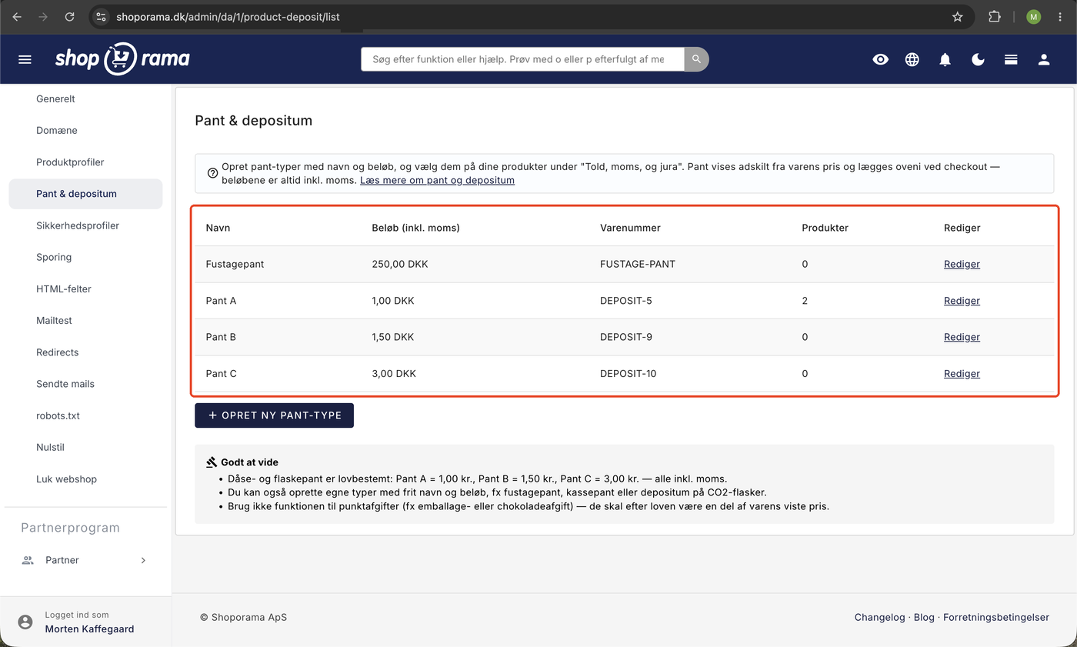The width and height of the screenshot is (1077, 647).
Task: Open the user profile icon
Action: point(1044,59)
